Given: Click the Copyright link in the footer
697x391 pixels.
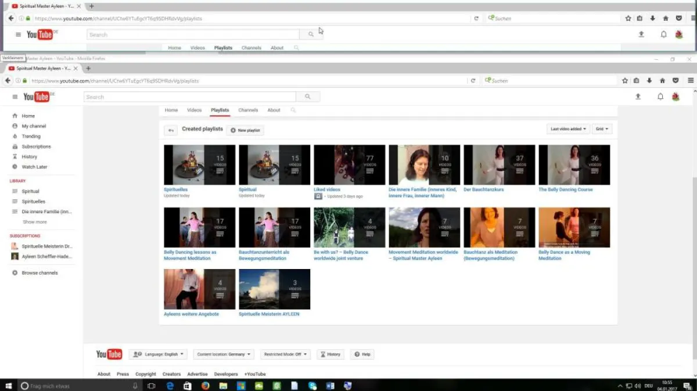Looking at the screenshot, I should tap(145, 374).
